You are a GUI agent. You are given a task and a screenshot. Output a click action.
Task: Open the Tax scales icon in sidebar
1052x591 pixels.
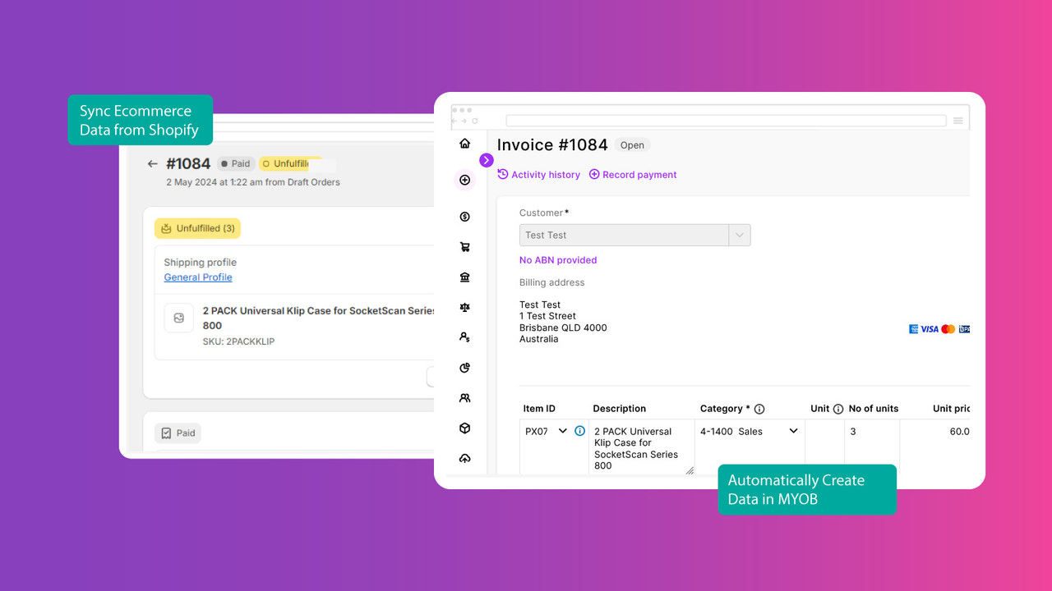pos(464,306)
